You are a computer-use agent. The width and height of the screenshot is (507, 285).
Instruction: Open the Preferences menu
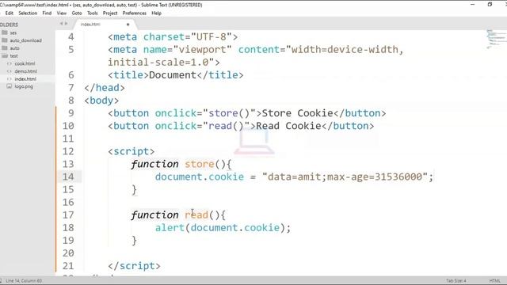pos(134,13)
